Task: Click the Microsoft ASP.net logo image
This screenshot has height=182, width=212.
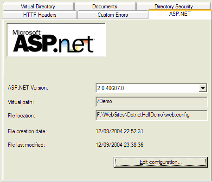Action: pyautogui.click(x=56, y=40)
